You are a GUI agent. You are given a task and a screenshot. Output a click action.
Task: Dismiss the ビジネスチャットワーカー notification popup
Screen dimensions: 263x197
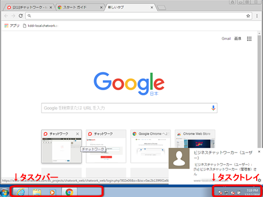tap(259, 151)
